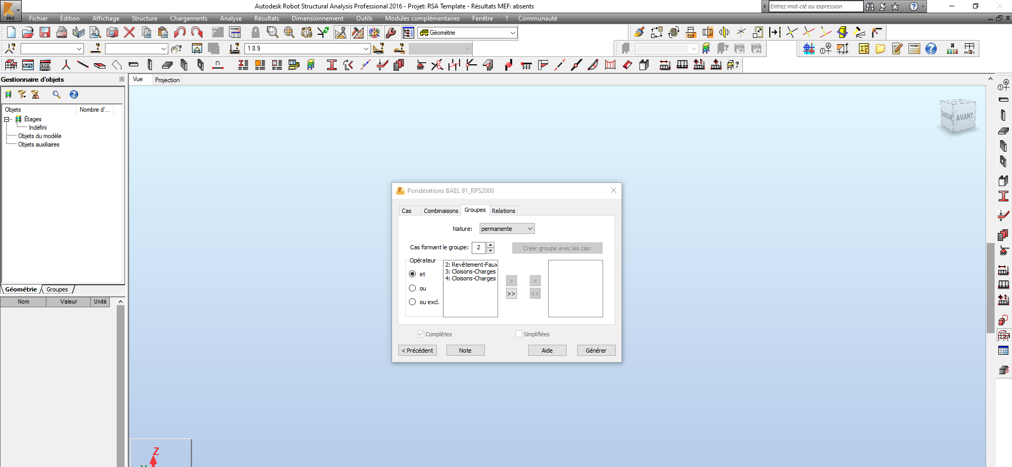Select the 'ou' operator radio button
The image size is (1012, 467).
[413, 288]
